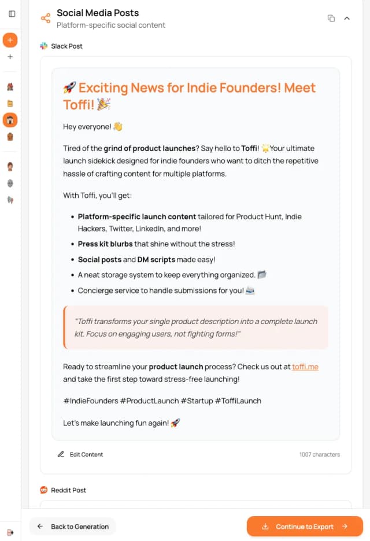Go Back to Generation

tap(73, 527)
